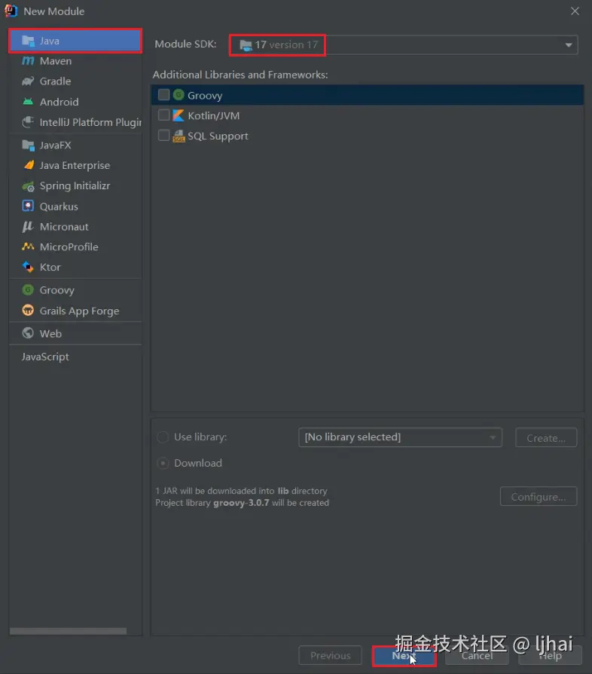Viewport: 592px width, 674px height.
Task: Click the Micronaut mu icon
Action: [x=28, y=226]
